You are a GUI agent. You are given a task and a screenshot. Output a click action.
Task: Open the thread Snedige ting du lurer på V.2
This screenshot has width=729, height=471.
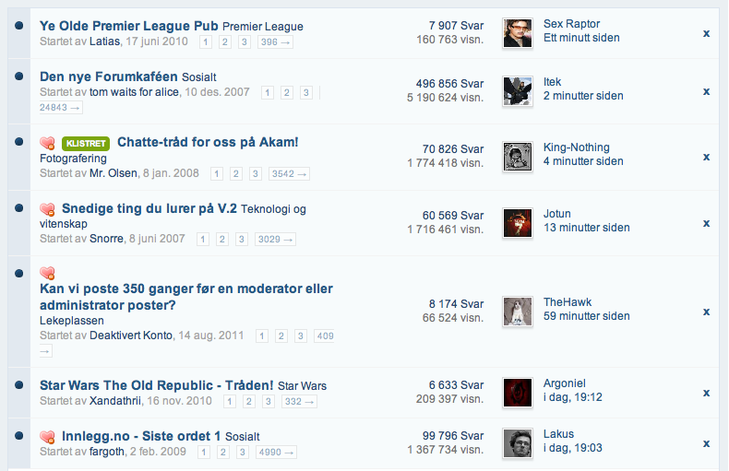149,208
